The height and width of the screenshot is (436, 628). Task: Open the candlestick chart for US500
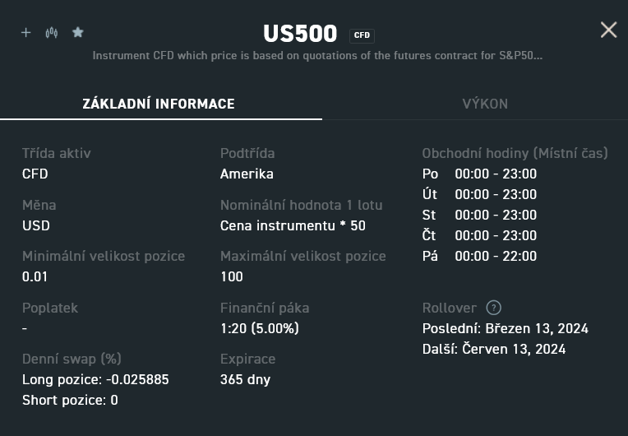point(52,33)
